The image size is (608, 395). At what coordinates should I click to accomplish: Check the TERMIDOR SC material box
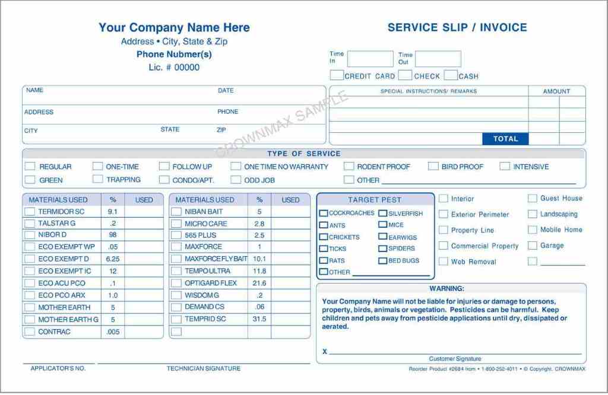(x=30, y=212)
